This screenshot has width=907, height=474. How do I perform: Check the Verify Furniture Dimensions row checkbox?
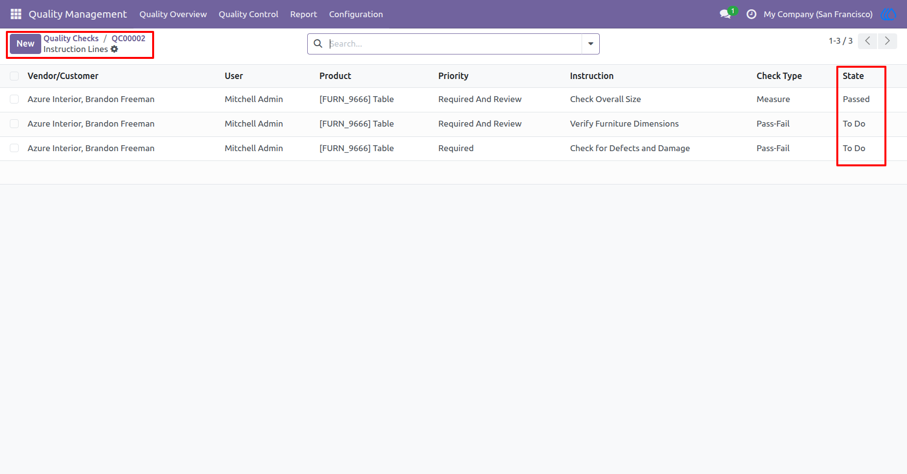14,124
